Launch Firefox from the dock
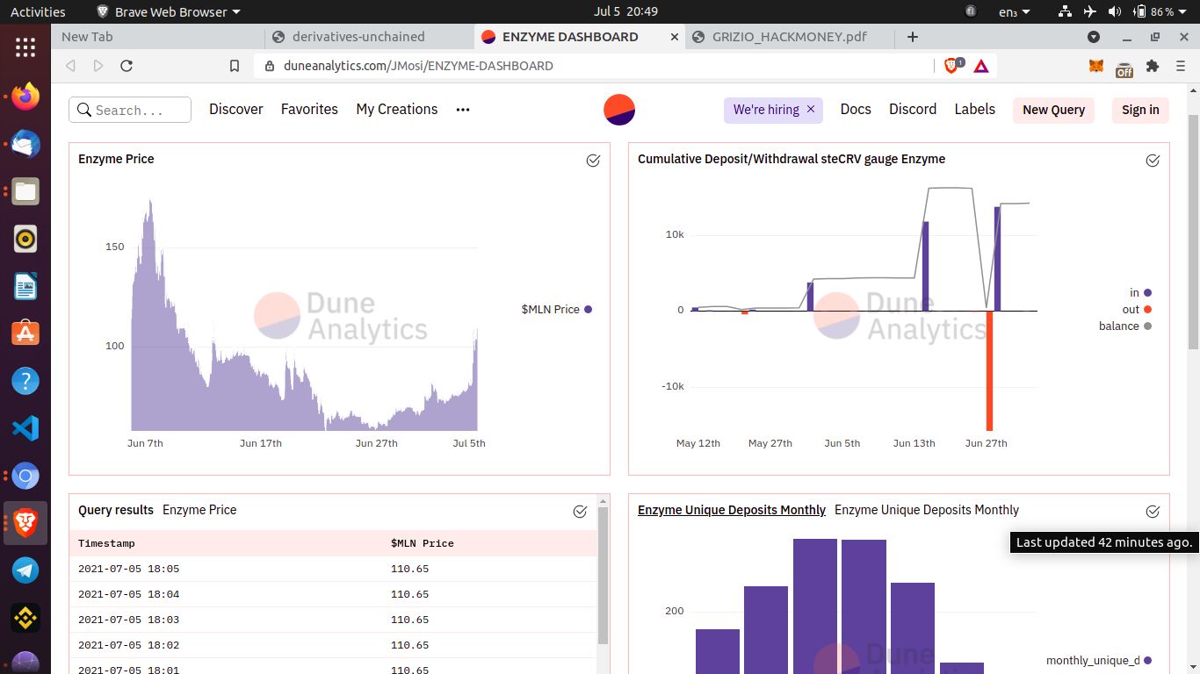This screenshot has height=674, width=1200. [25, 95]
